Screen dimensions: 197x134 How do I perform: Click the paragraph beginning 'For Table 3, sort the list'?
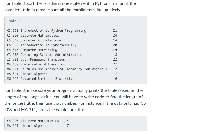70,7
